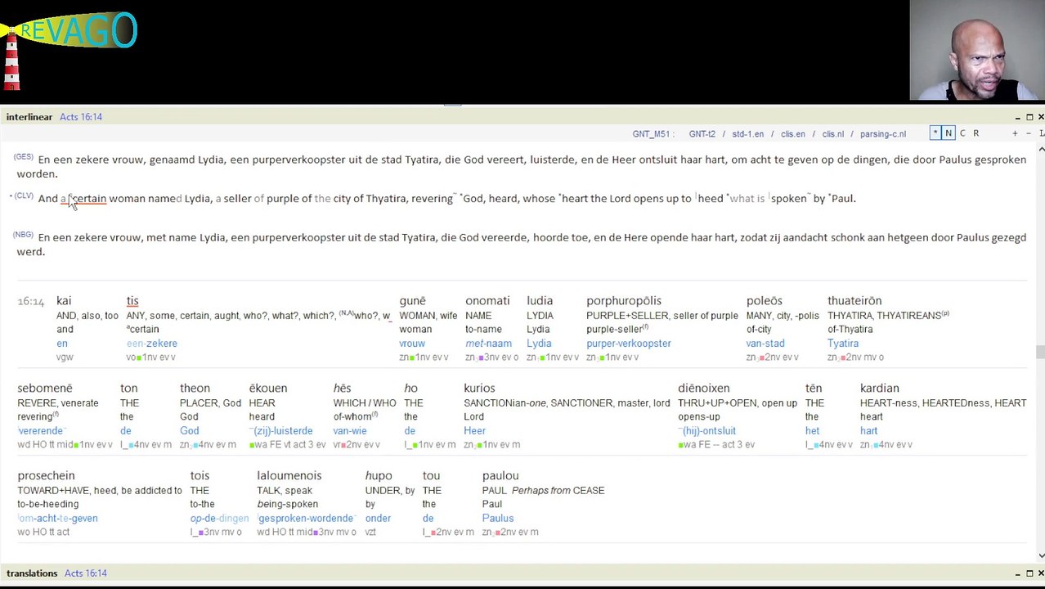This screenshot has height=589, width=1045.
Task: Click the Greek word 'diēnoixen'
Action: click(x=704, y=389)
